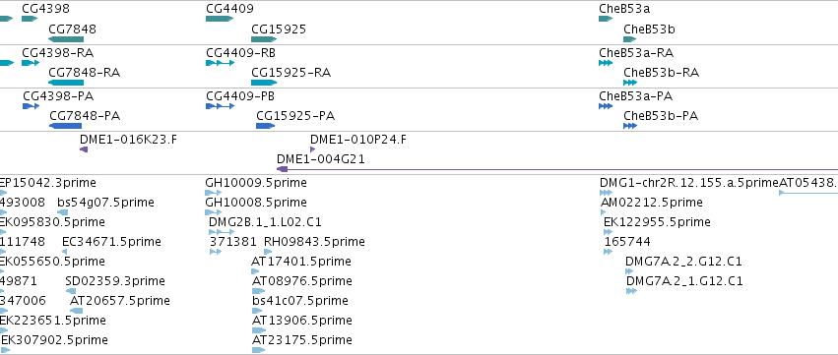Select the DME1-016K23.F purple marker
Screen dimensions: 838x355
(84, 149)
